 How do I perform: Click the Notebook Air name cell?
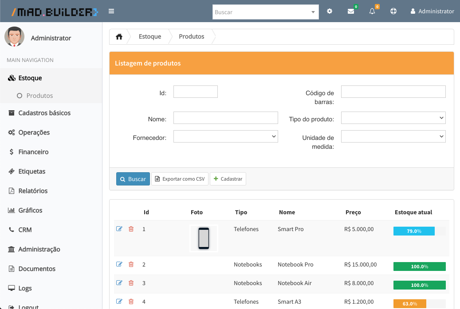tap(295, 283)
